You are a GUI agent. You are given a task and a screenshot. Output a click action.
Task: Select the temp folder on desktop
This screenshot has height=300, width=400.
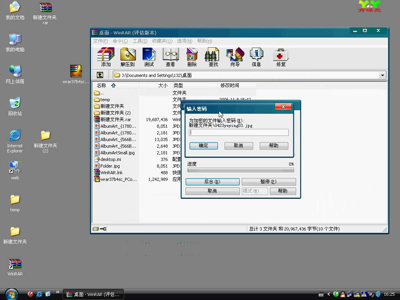click(x=15, y=203)
